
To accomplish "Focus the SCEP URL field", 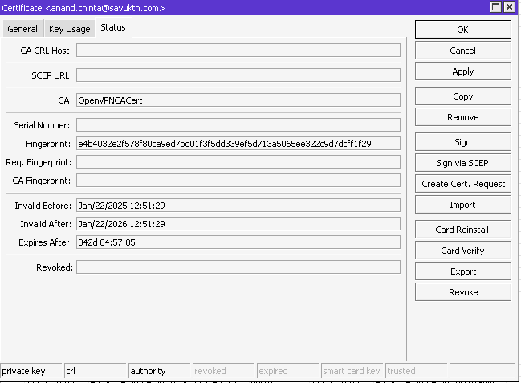I will [x=238, y=75].
